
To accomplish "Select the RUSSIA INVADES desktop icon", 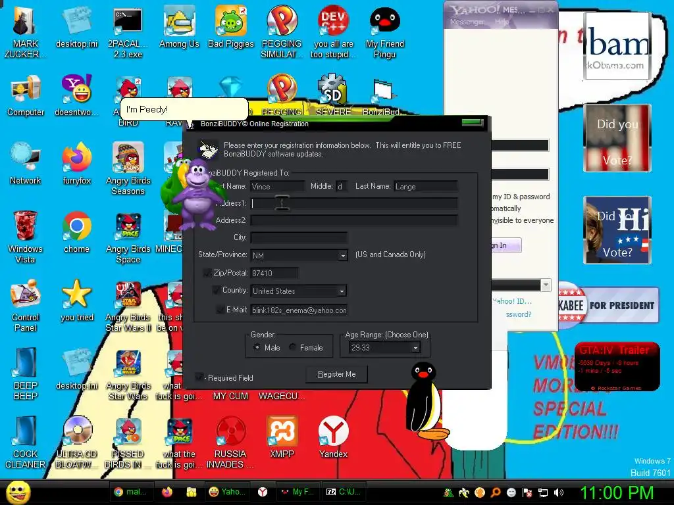I will click(230, 442).
